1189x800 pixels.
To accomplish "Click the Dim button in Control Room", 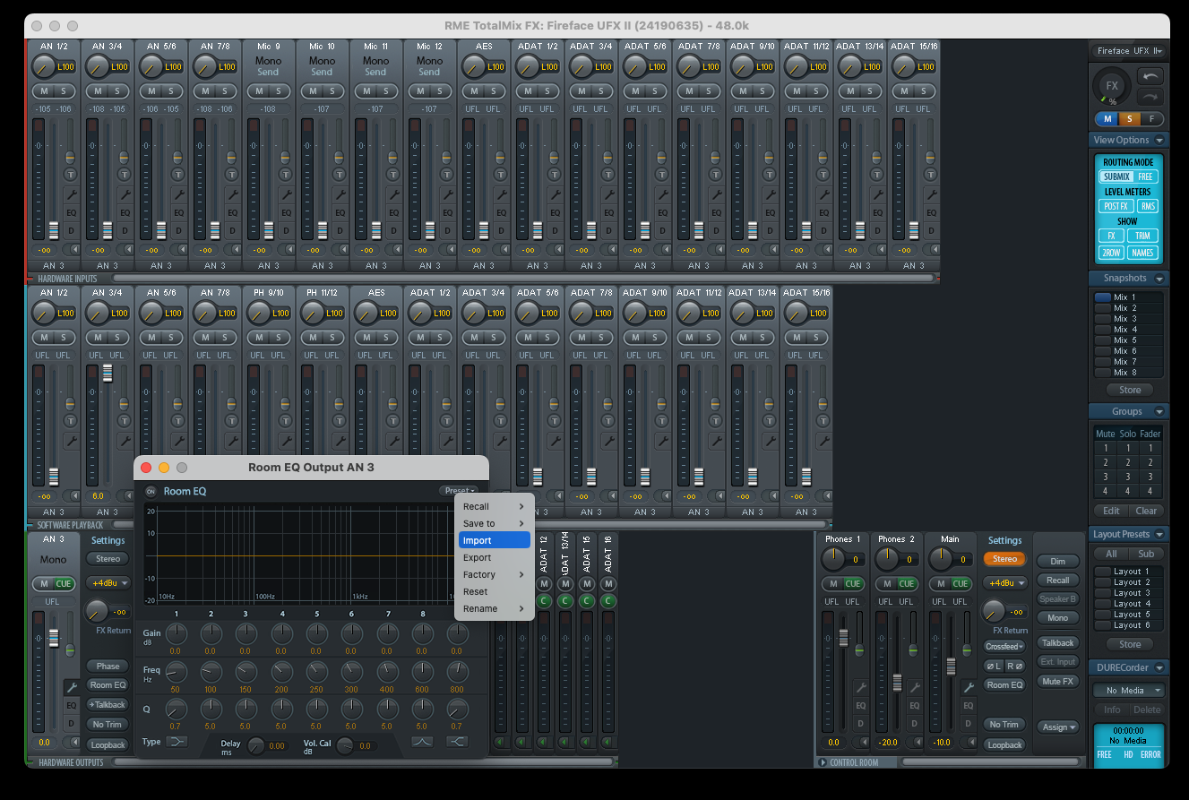I will click(1058, 561).
